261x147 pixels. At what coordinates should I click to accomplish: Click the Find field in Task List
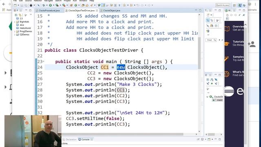click(x=211, y=40)
